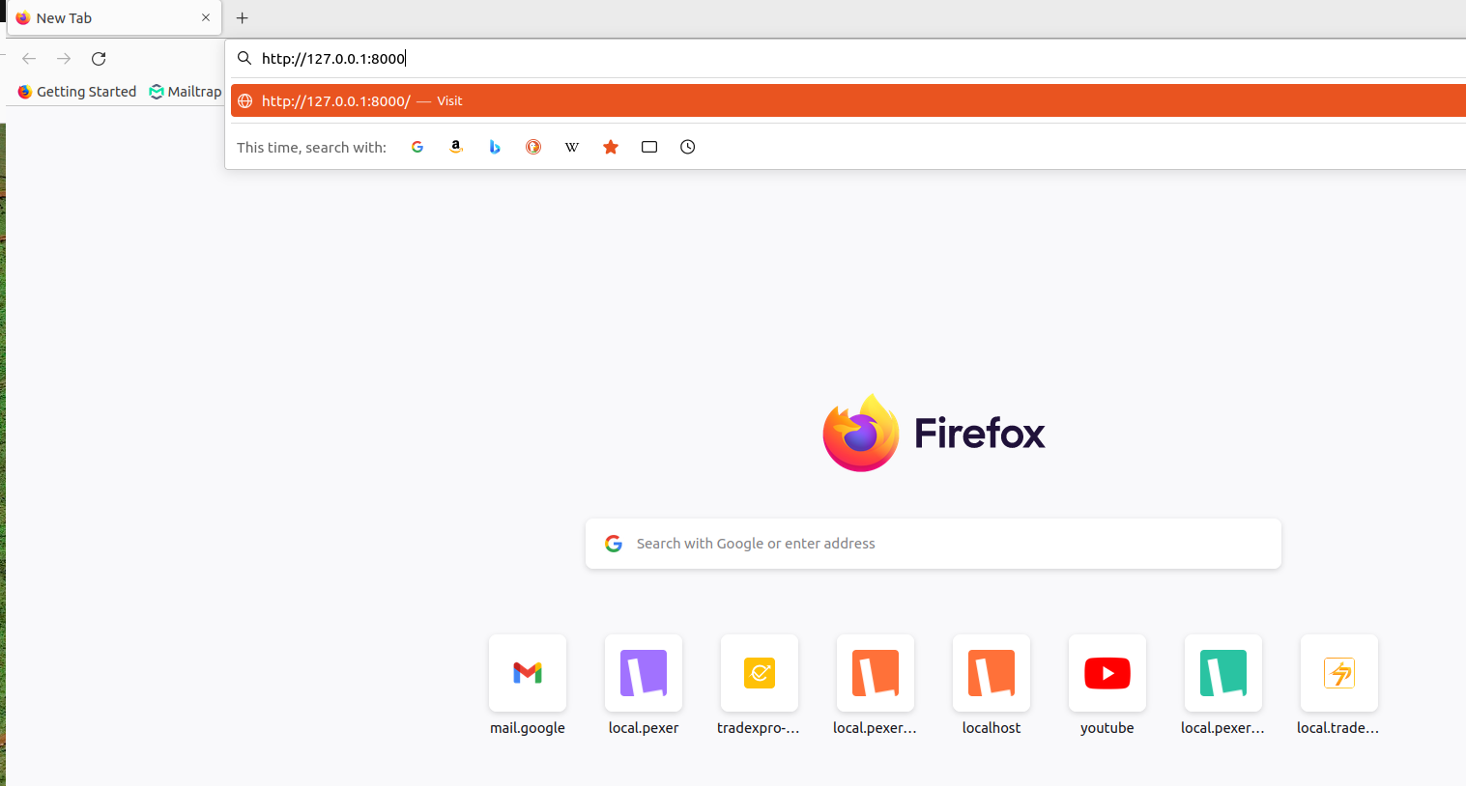This screenshot has width=1466, height=786.
Task: Open the youtube shortcut tile
Action: pos(1107,673)
